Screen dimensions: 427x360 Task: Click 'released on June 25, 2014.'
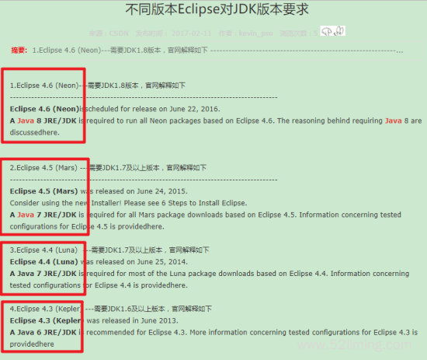click(x=141, y=261)
